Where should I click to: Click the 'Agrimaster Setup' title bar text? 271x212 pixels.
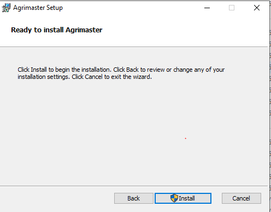38,8
